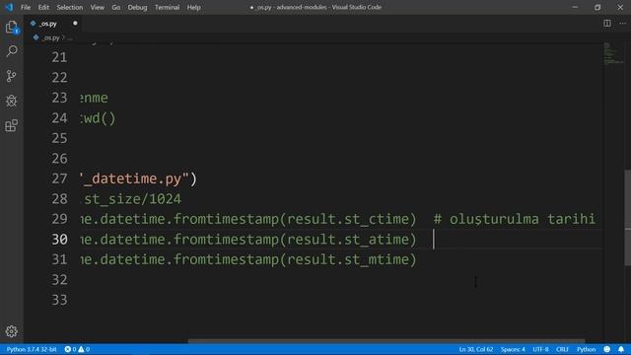Select the Python language mode
This screenshot has width=631, height=355.
[x=586, y=349]
